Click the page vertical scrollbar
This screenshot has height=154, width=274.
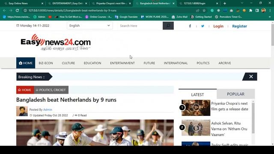pos(272,35)
